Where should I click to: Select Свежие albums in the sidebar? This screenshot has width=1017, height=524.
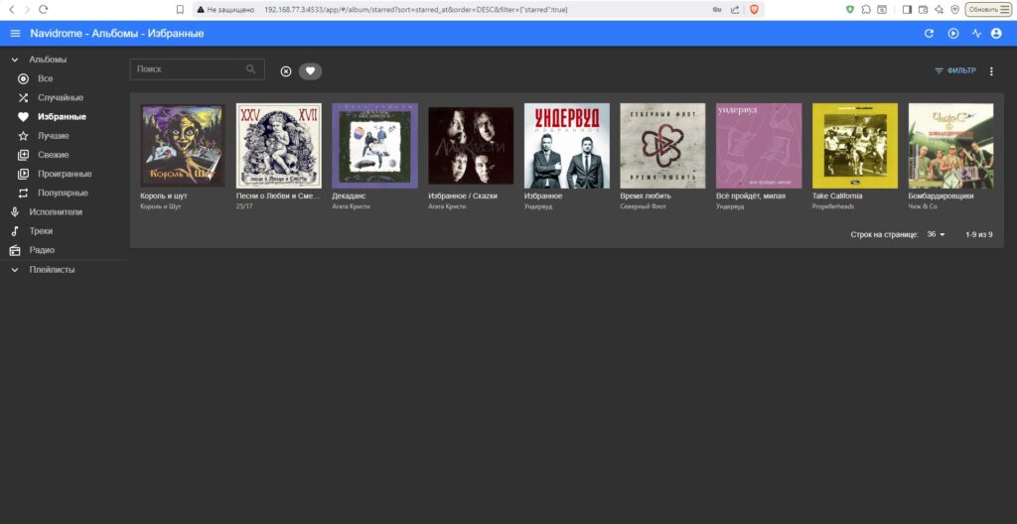(53, 155)
